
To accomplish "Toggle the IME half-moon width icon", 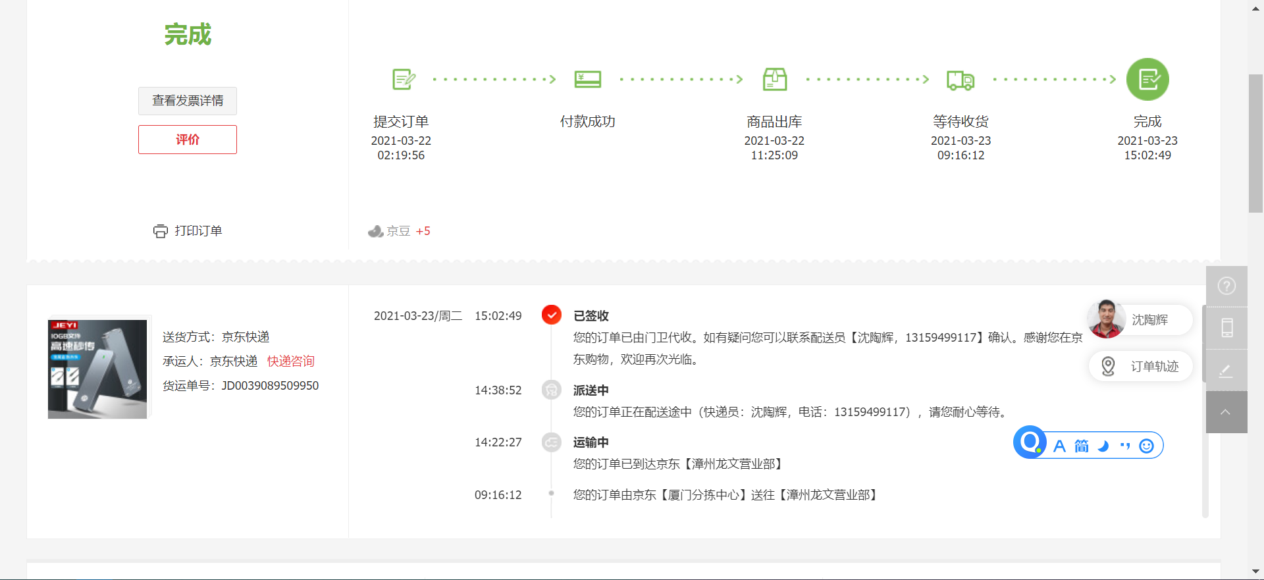I will click(x=1104, y=446).
